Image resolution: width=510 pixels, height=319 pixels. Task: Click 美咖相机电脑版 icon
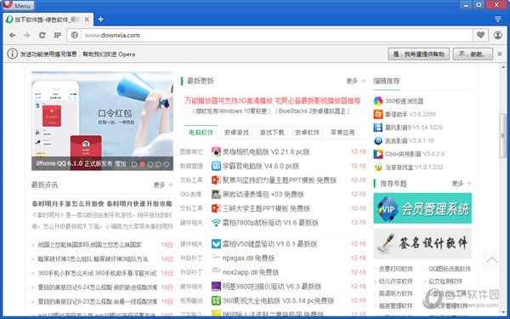pos(216,151)
